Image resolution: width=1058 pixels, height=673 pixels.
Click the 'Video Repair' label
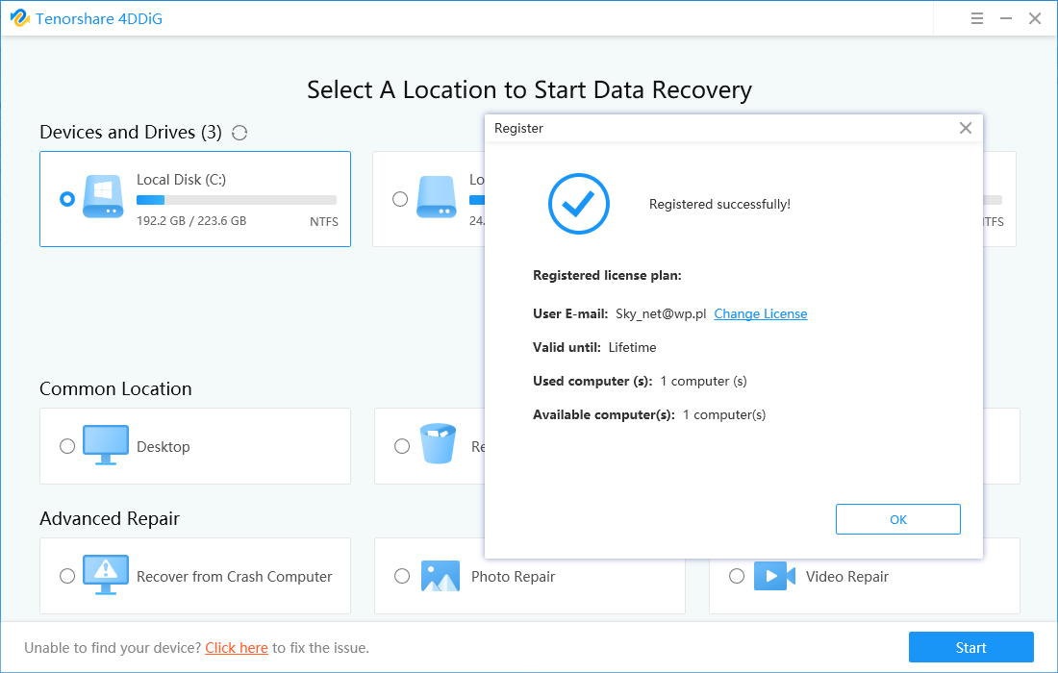click(x=846, y=577)
